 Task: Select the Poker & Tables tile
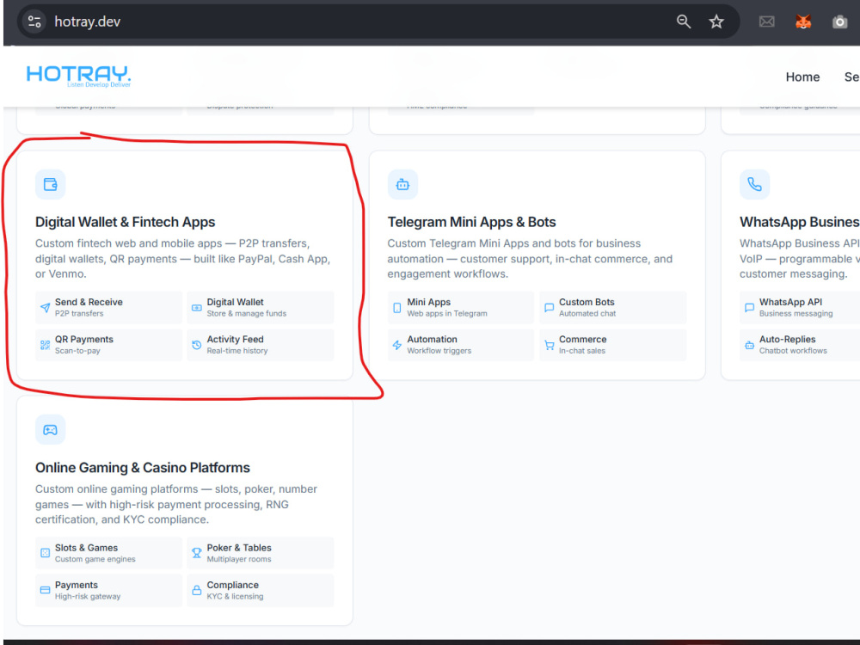point(261,553)
